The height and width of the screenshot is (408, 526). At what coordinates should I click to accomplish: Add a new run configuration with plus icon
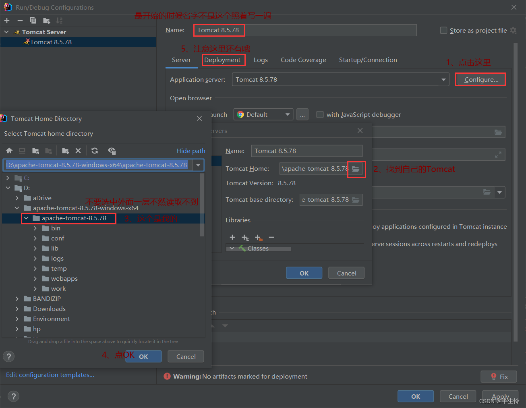point(7,21)
